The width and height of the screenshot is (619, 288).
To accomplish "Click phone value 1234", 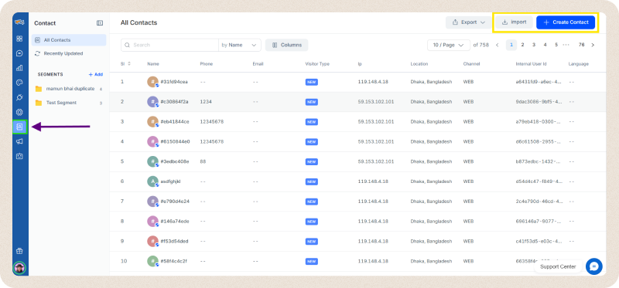I will (206, 102).
